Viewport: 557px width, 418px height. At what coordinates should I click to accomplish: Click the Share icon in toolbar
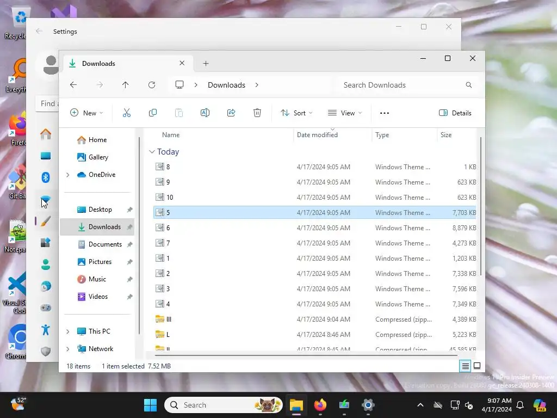(231, 113)
